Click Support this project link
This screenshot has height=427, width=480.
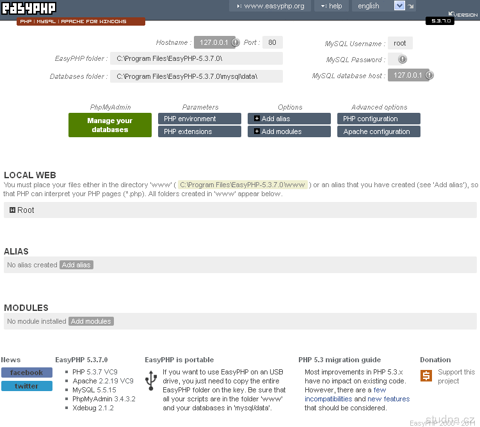point(456,376)
